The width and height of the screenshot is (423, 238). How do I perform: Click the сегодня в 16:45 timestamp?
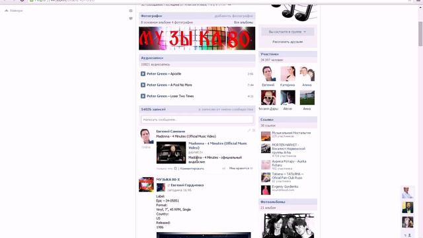point(179,190)
